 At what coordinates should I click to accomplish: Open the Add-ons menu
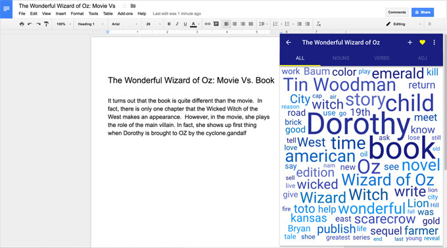(x=125, y=13)
